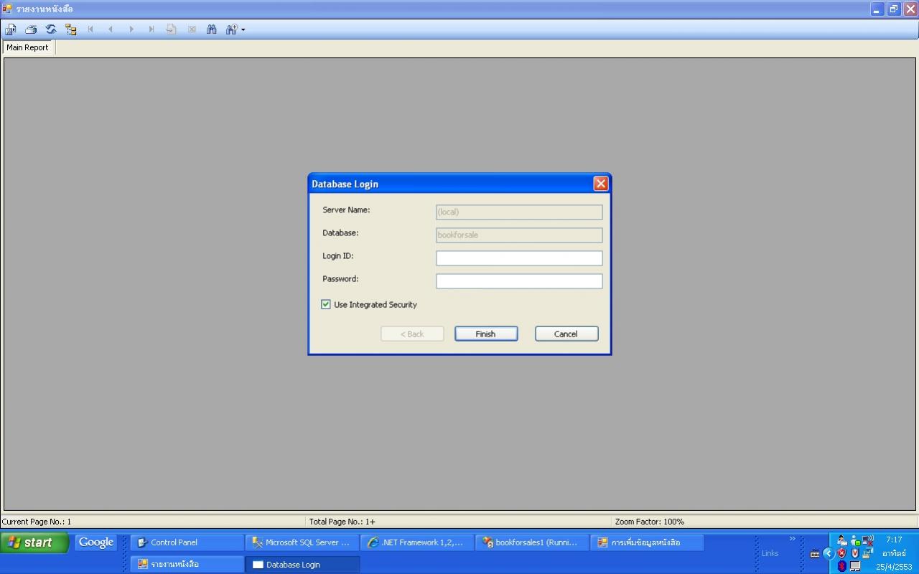Click the Login ID input field
Viewport: 919px width, 574px height.
tap(519, 258)
